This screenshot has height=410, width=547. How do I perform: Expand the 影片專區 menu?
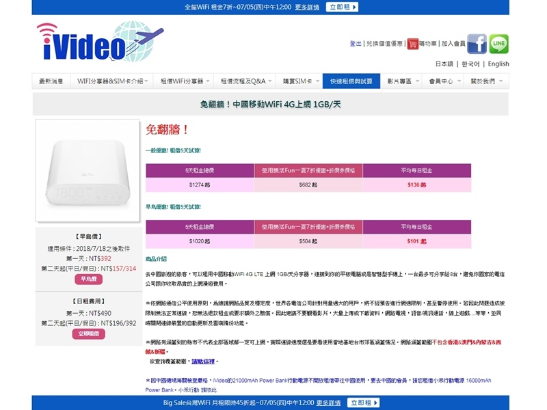point(401,81)
